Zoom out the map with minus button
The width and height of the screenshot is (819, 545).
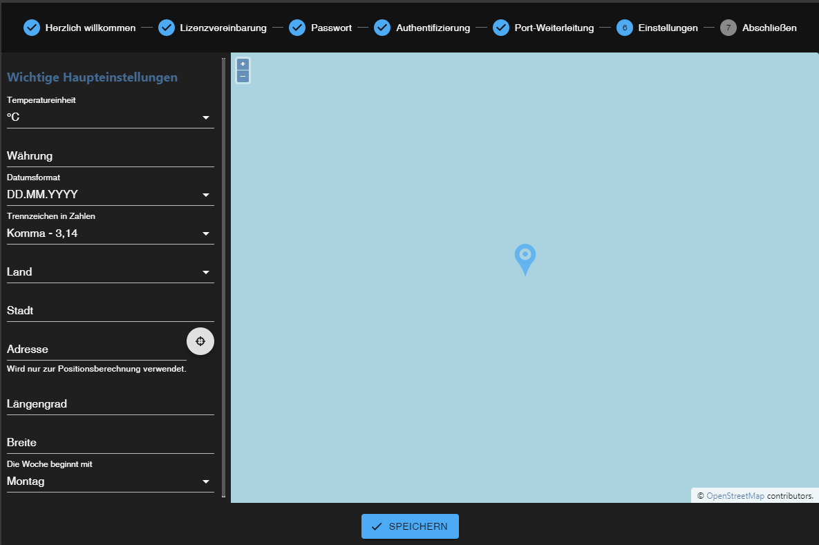[243, 76]
